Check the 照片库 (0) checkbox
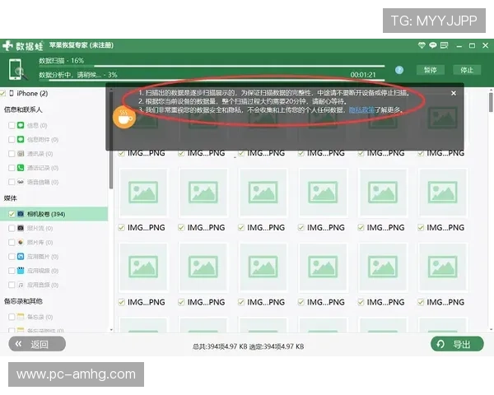 (12, 243)
